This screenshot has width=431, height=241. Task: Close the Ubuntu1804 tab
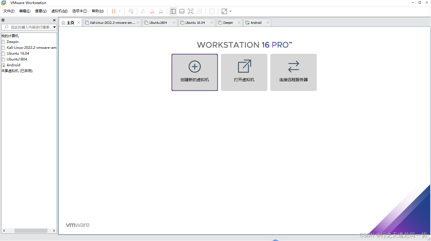click(x=174, y=23)
